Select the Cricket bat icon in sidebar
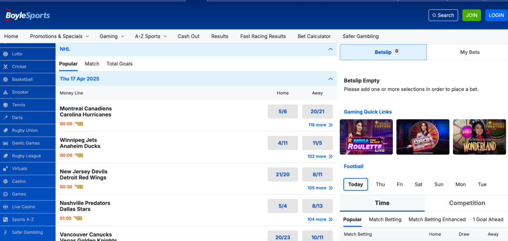 tap(6, 67)
